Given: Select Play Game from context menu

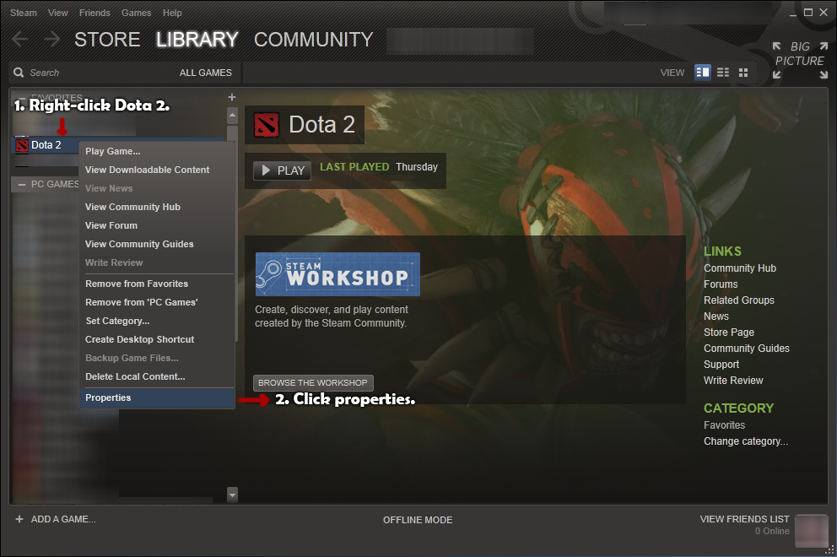Looking at the screenshot, I should click(157, 151).
